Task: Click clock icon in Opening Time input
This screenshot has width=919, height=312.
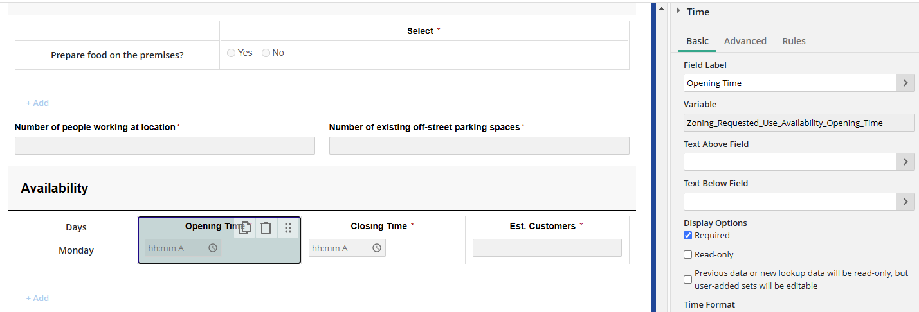Action: (213, 248)
